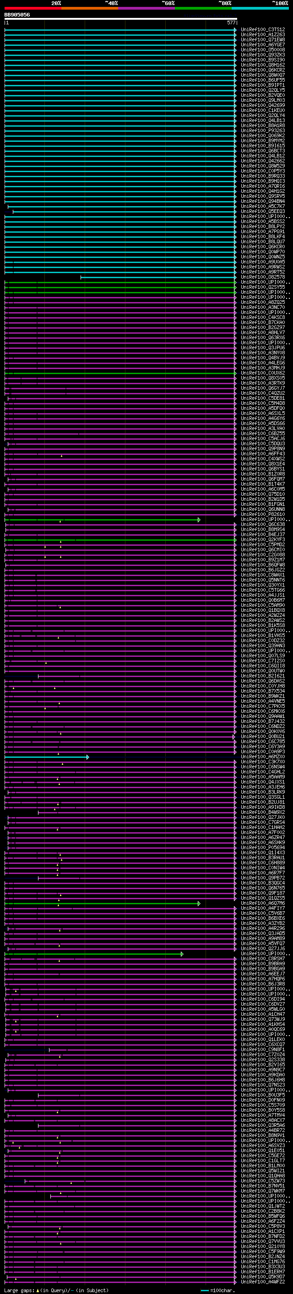Click the red 20% identity legend bar
293x1294 pixels.
click(x=33, y=8)
